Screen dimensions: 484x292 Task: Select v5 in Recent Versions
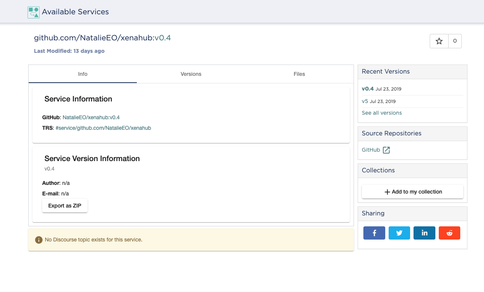coord(365,101)
